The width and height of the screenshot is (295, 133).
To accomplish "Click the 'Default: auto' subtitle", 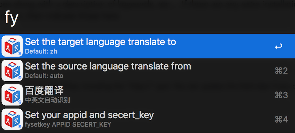I will point(44,76).
